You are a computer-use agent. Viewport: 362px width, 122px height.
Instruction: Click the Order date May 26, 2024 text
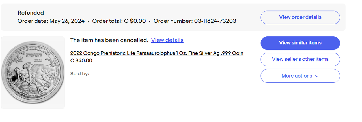[51, 21]
